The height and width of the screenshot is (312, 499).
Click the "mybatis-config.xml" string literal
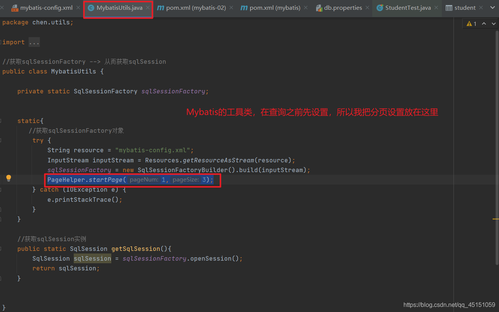152,150
